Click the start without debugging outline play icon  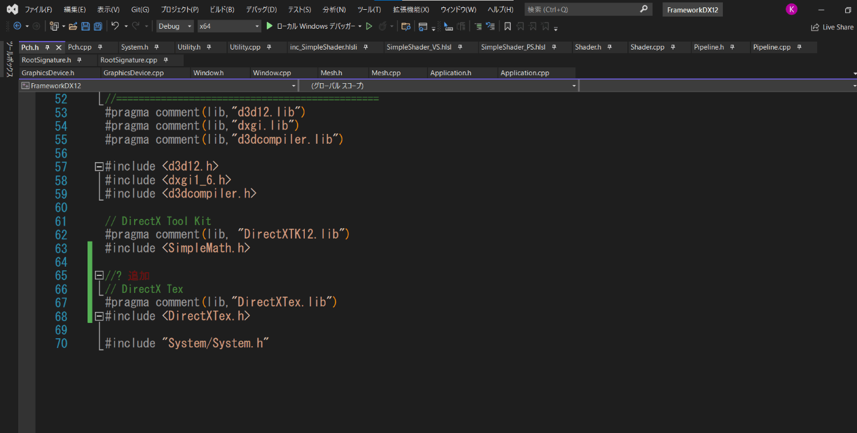[369, 26]
